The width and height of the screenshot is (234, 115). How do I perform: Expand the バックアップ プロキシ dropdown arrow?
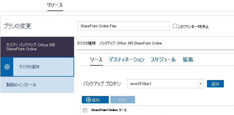201,84
